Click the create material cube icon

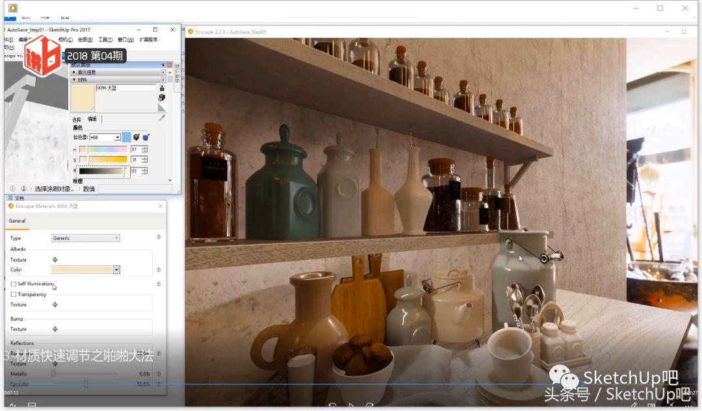pos(162,97)
